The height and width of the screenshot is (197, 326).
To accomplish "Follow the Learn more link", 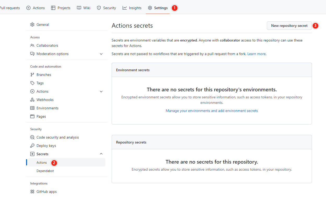I will click(256, 54).
